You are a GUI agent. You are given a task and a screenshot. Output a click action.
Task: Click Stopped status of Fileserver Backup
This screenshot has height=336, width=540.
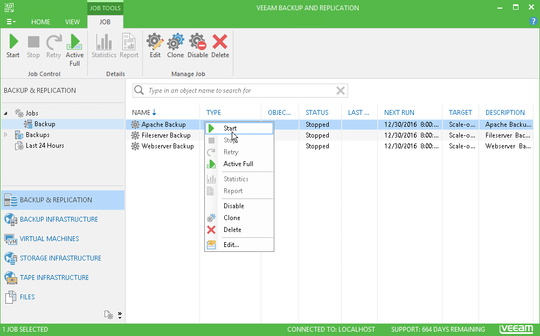[317, 135]
